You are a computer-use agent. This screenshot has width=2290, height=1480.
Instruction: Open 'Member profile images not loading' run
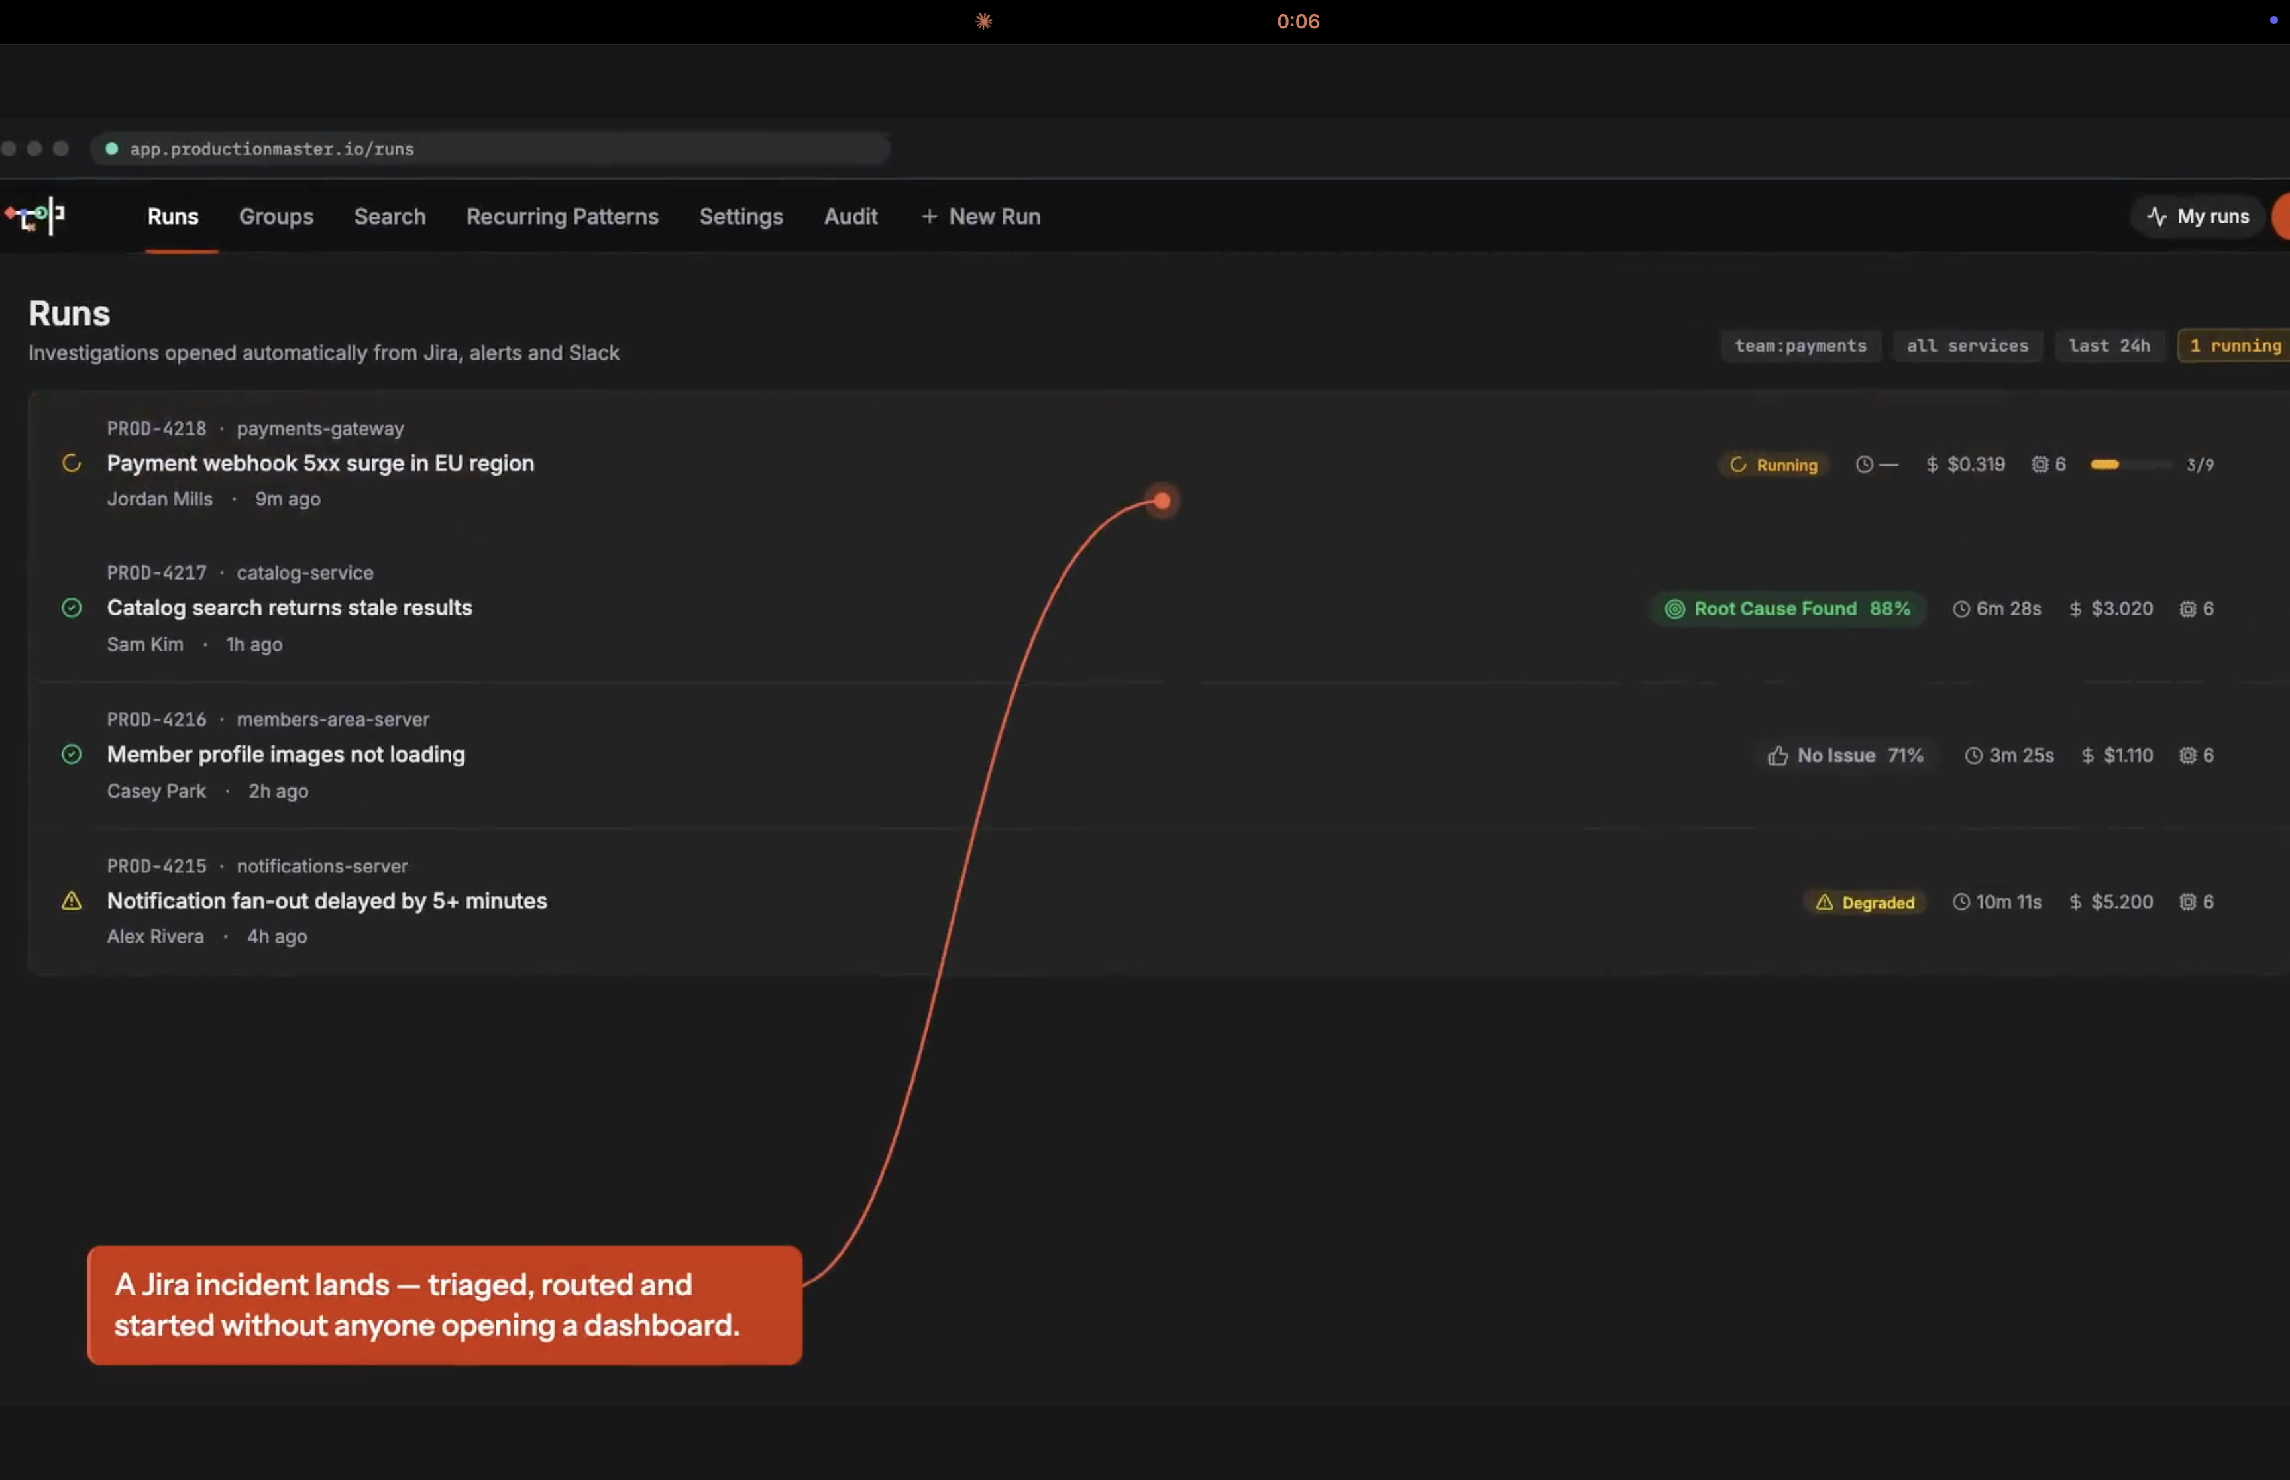286,755
